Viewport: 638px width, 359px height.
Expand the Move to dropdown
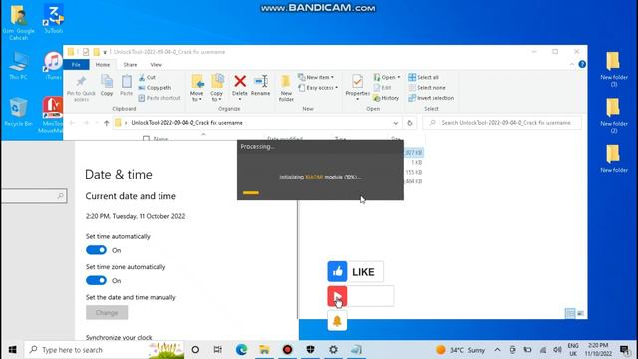tap(197, 99)
